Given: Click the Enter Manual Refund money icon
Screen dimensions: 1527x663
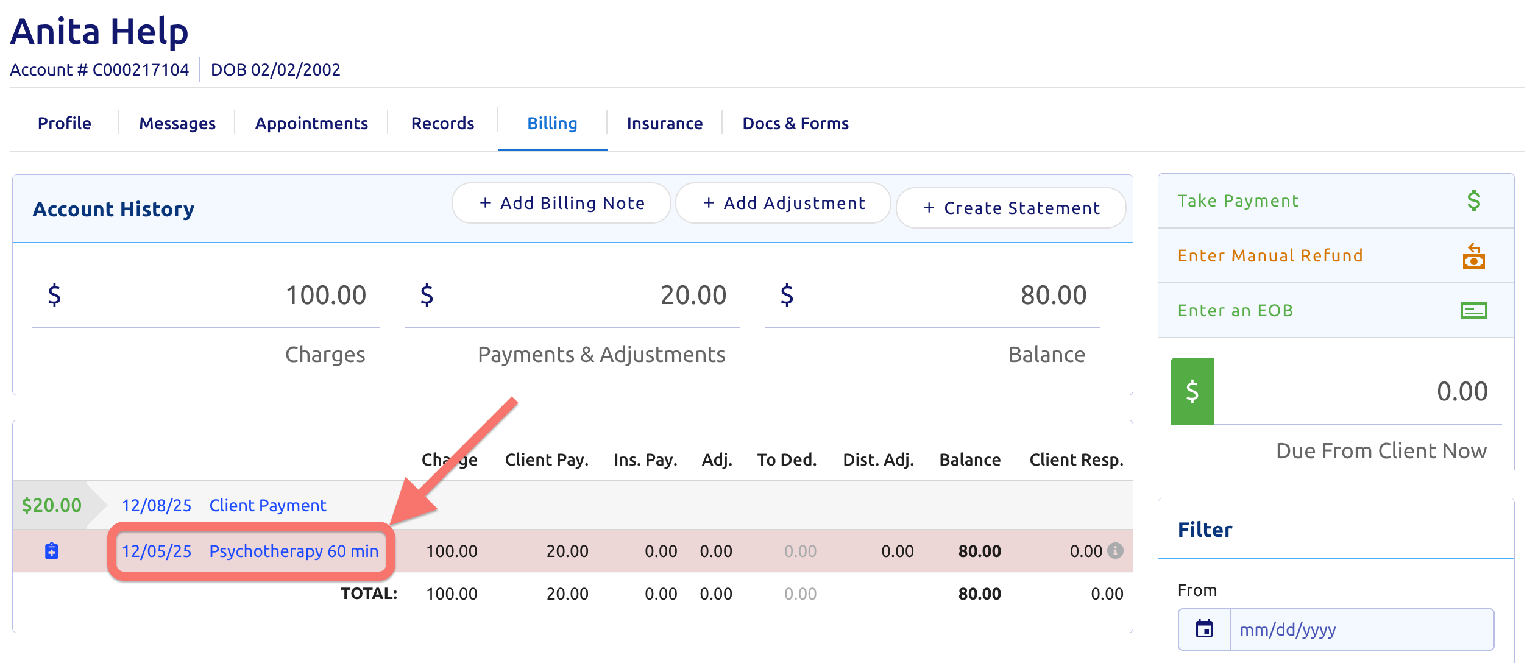Looking at the screenshot, I should [x=1473, y=256].
